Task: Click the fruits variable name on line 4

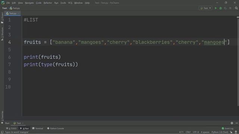Action: [32, 42]
